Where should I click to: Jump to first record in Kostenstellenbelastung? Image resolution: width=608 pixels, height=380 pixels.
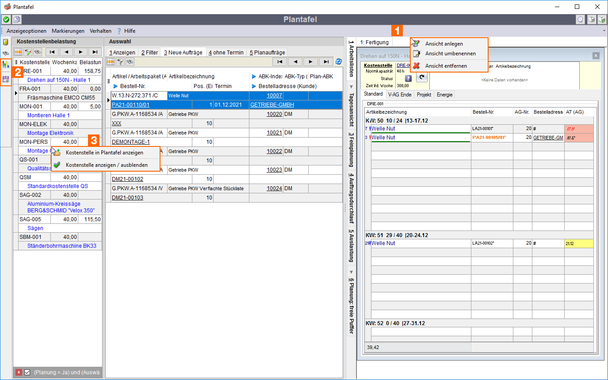click(x=52, y=52)
